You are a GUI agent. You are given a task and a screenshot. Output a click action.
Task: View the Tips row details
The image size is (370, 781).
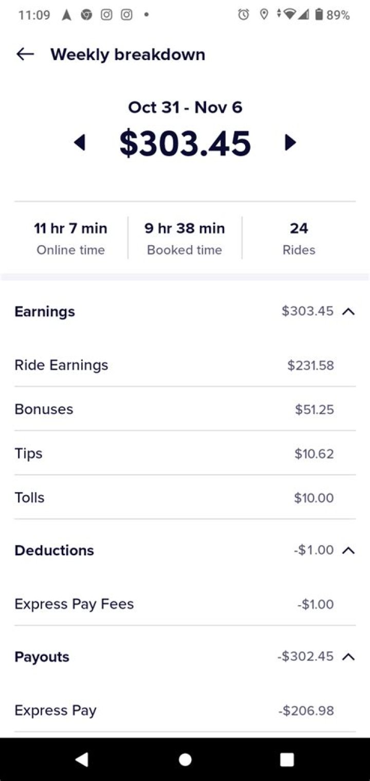[185, 453]
